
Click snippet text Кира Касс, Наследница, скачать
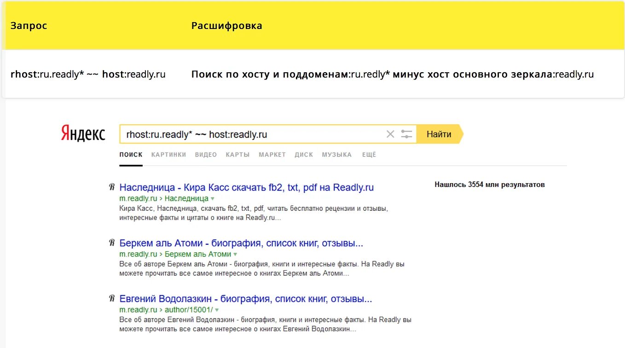pos(254,213)
